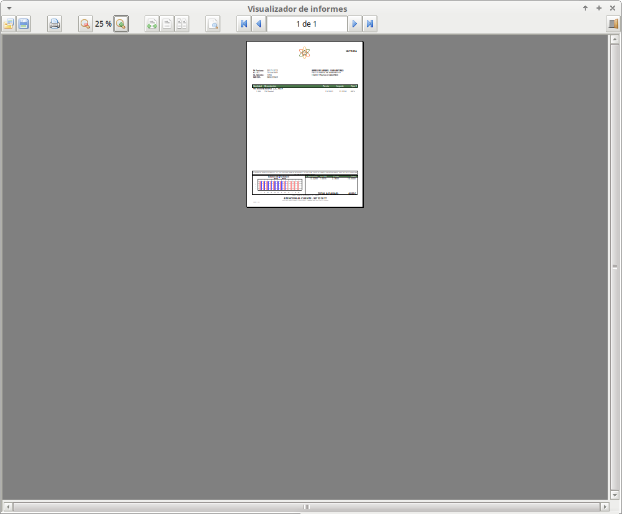Screen dimensions: 622x514
Task: Go to the first page
Action: tap(244, 24)
